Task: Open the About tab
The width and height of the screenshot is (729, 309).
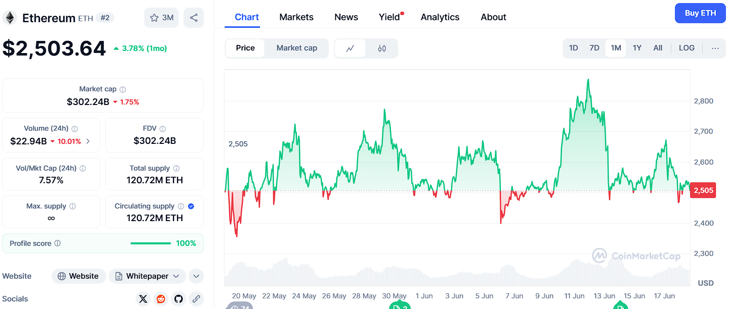Action: tap(493, 17)
